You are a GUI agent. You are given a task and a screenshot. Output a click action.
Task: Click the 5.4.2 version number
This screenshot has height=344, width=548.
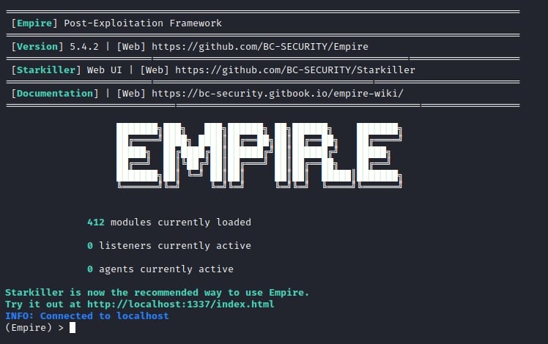84,46
